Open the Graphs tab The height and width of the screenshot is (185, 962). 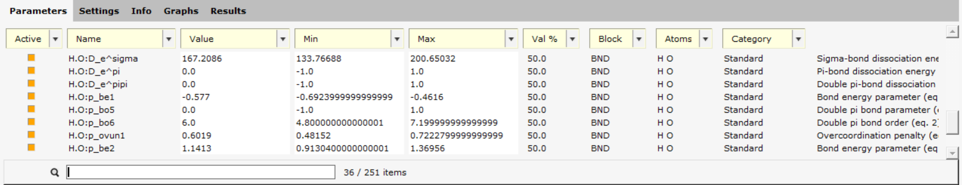click(181, 11)
